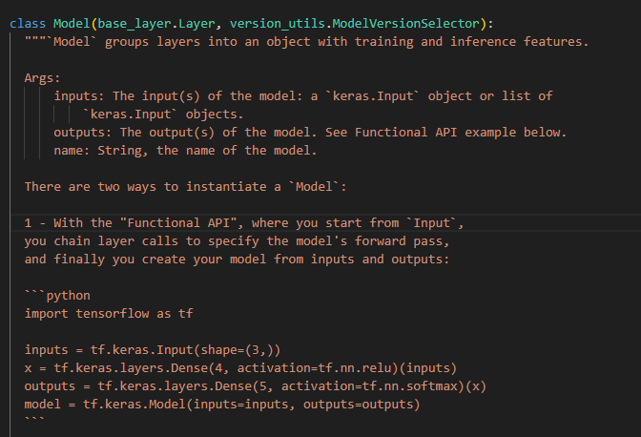Click 'Layer' after 'base_layer.' in the class bases
The width and height of the screenshot is (641, 437).
point(196,23)
